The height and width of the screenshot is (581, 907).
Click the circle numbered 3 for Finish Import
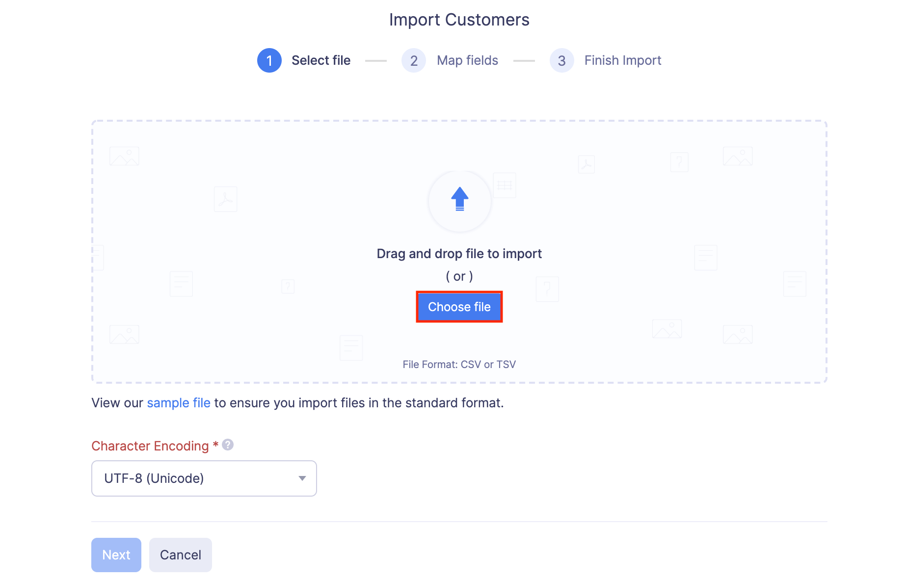(561, 60)
